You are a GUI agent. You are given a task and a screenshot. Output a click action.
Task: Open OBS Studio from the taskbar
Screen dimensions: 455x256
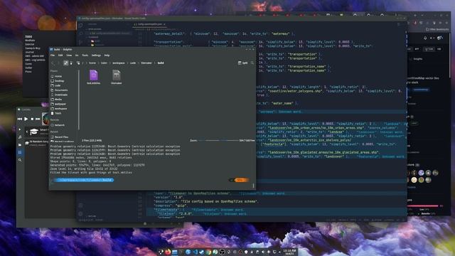coord(222,252)
